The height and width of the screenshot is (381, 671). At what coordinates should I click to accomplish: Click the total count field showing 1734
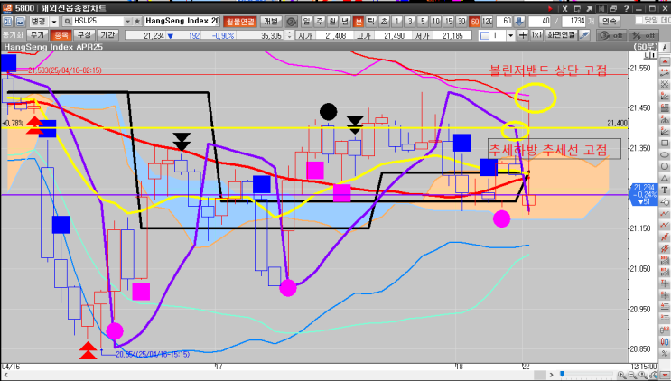(573, 22)
